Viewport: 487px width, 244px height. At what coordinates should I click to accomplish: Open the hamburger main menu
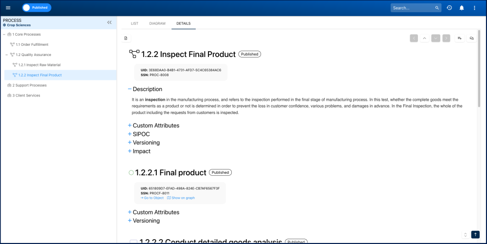tap(8, 8)
